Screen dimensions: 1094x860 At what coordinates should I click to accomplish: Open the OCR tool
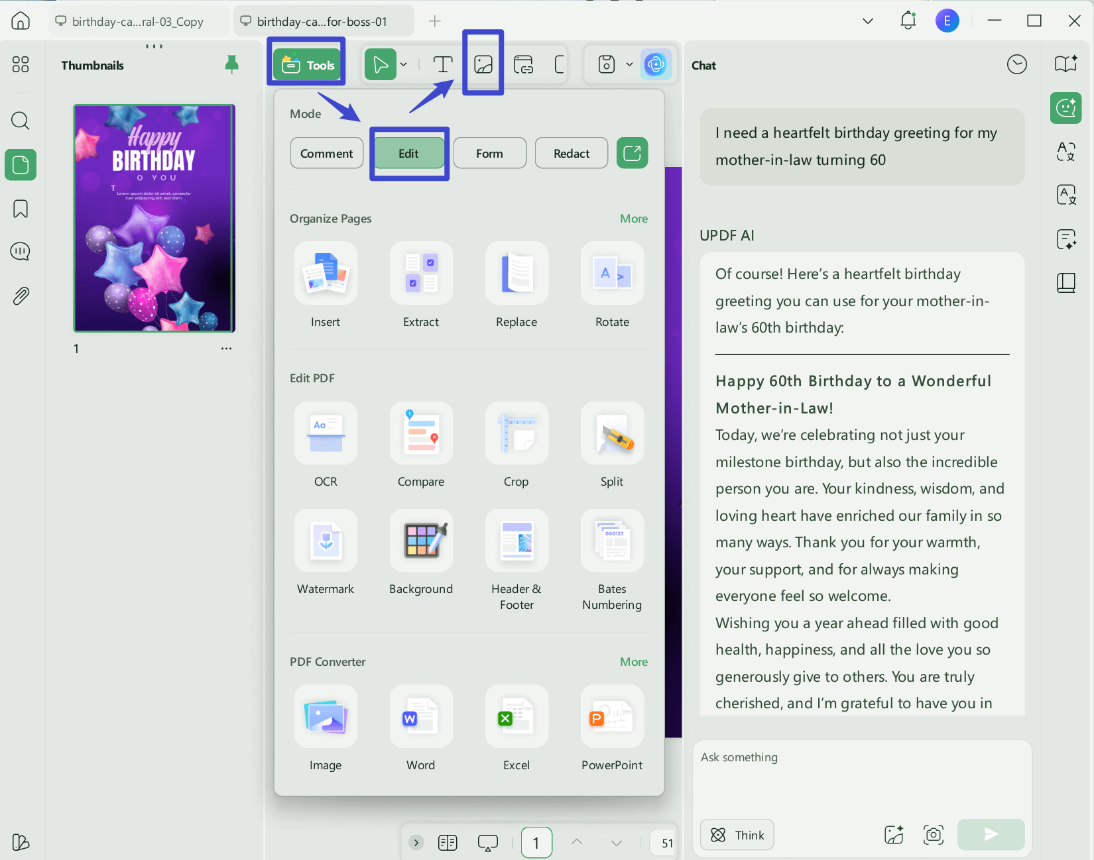click(326, 433)
